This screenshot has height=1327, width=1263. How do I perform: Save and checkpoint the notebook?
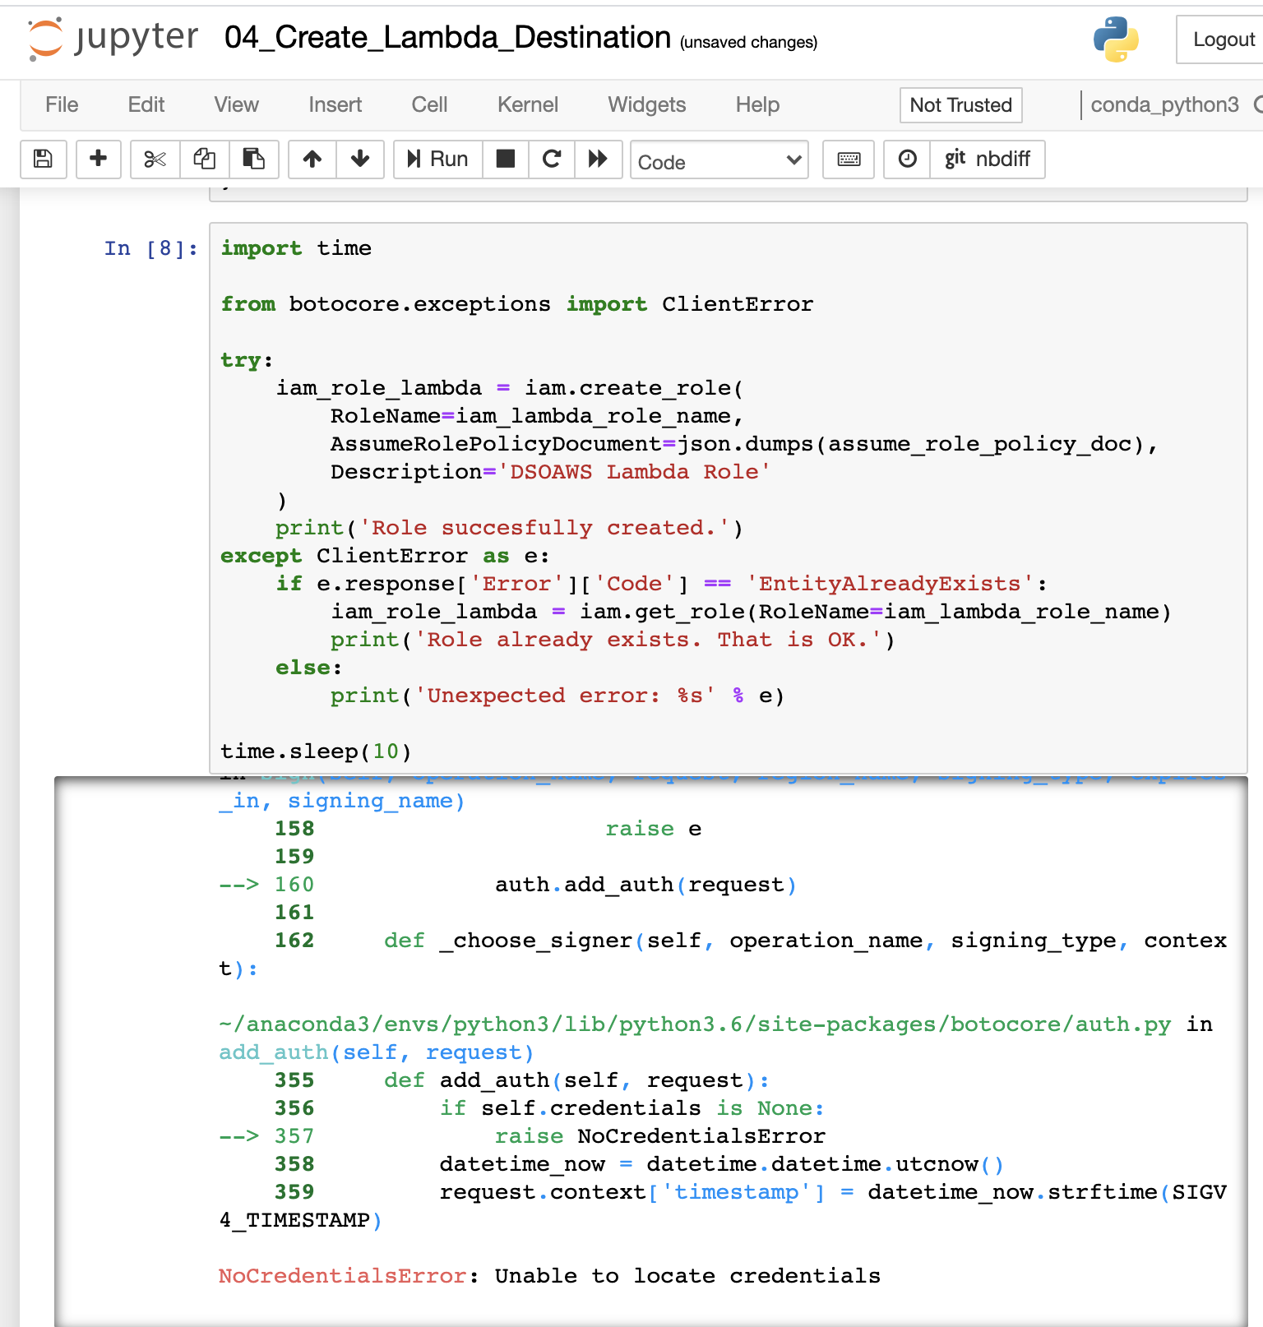pos(43,159)
